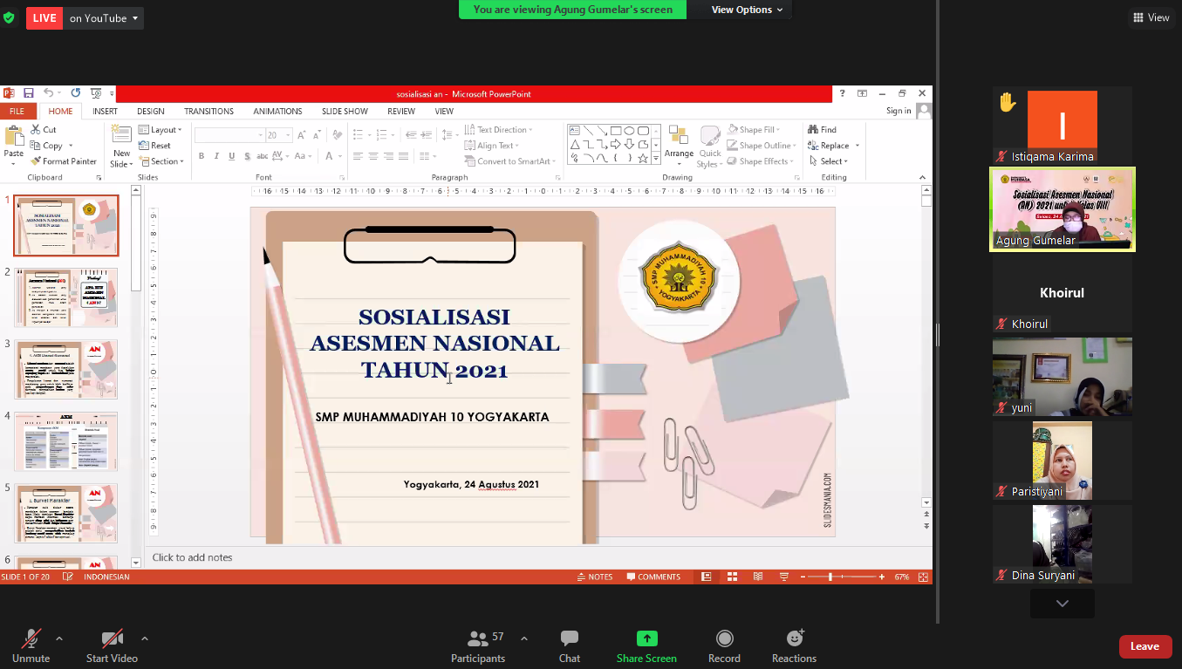
Task: Zoom in with the plus icon
Action: click(882, 577)
